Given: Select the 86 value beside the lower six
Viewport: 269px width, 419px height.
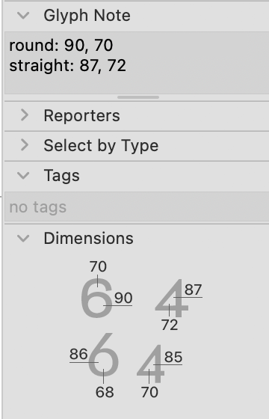Looking at the screenshot, I should coord(78,355).
